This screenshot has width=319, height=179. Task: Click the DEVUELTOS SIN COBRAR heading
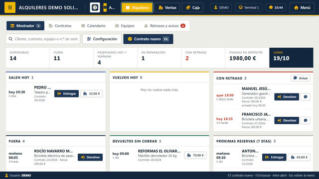[135, 141]
